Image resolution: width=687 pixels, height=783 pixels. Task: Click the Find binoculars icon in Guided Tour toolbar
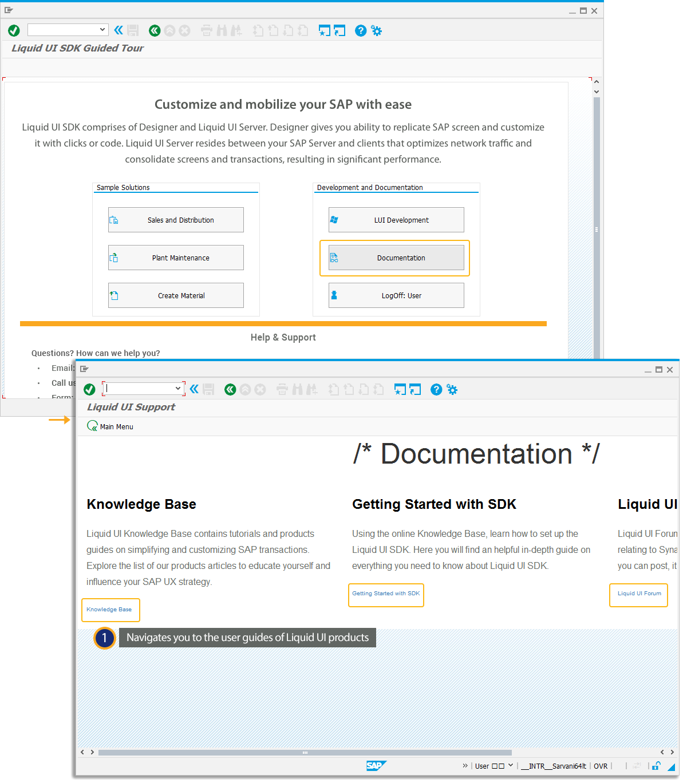tap(222, 30)
